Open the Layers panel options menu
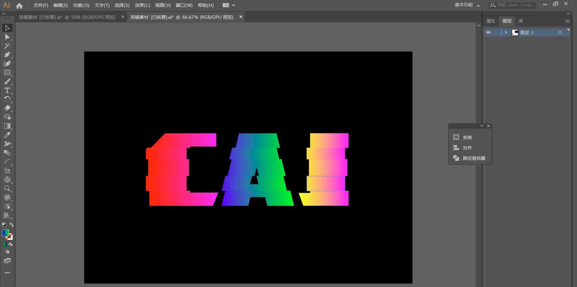The image size is (577, 287). point(567,21)
